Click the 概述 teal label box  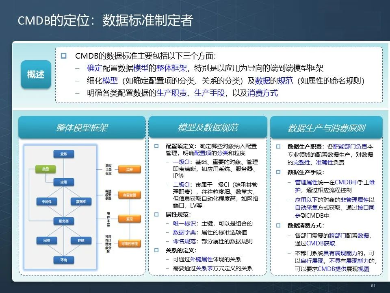point(36,74)
